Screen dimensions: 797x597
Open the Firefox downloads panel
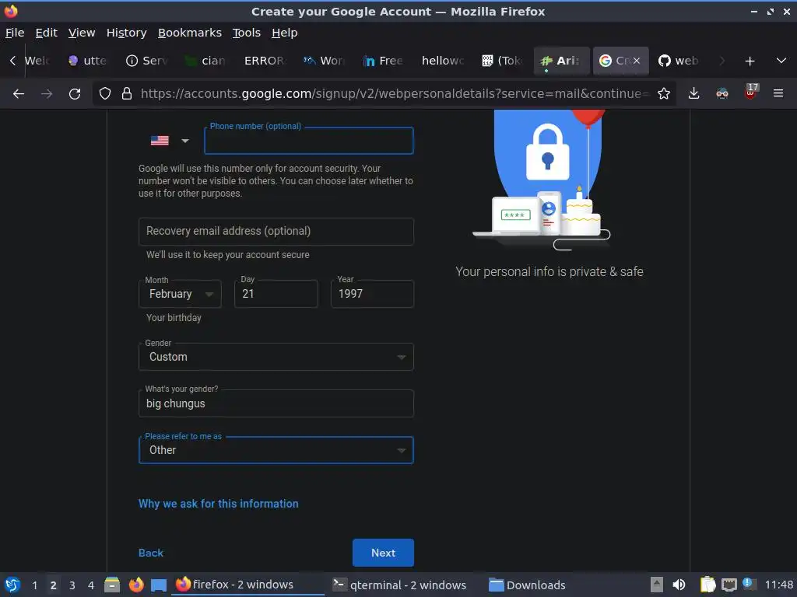pos(693,93)
